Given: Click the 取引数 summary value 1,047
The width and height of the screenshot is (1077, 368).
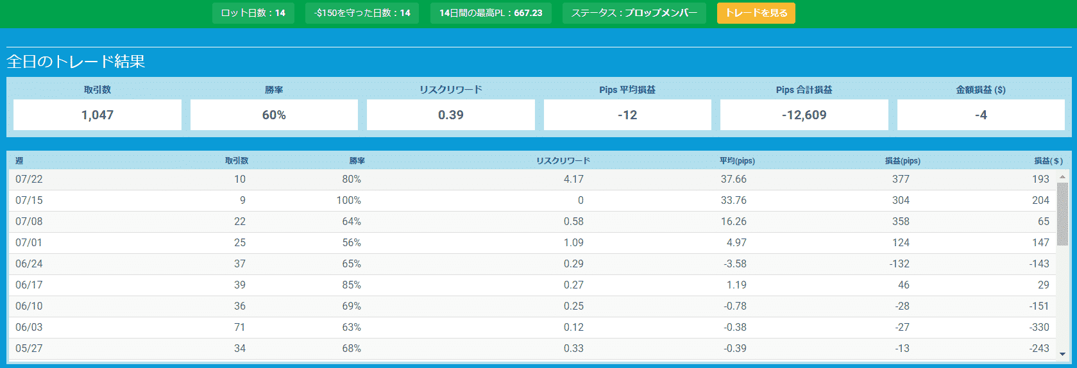Looking at the screenshot, I should (x=98, y=115).
